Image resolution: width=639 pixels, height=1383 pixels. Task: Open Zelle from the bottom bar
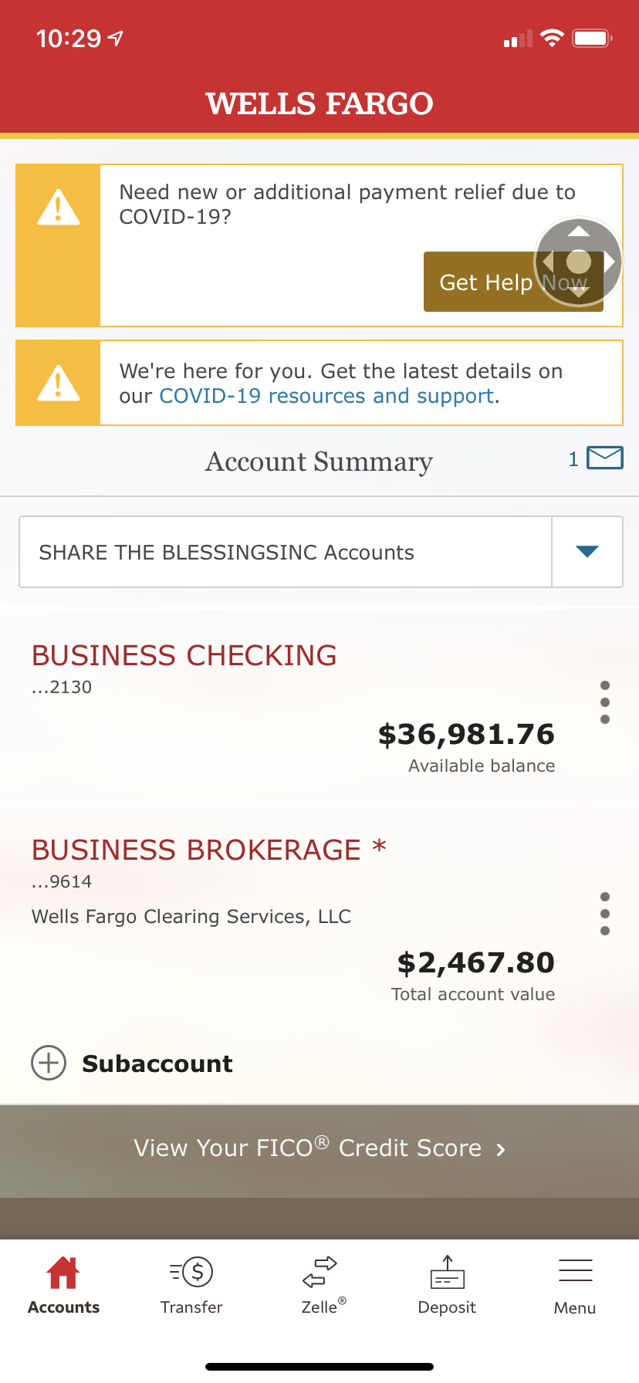(x=319, y=1273)
